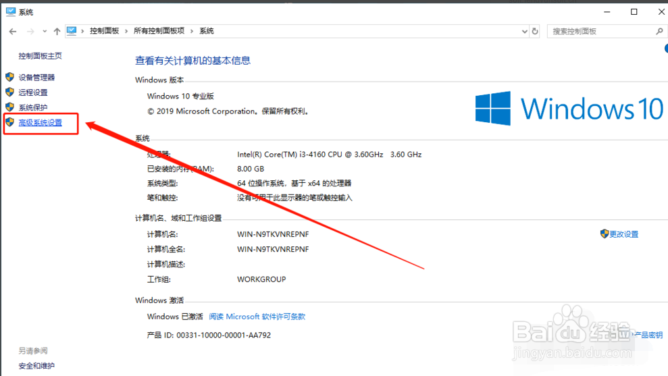The image size is (668, 376).
Task: Click the Forward navigation arrow
Action: pyautogui.click(x=30, y=31)
